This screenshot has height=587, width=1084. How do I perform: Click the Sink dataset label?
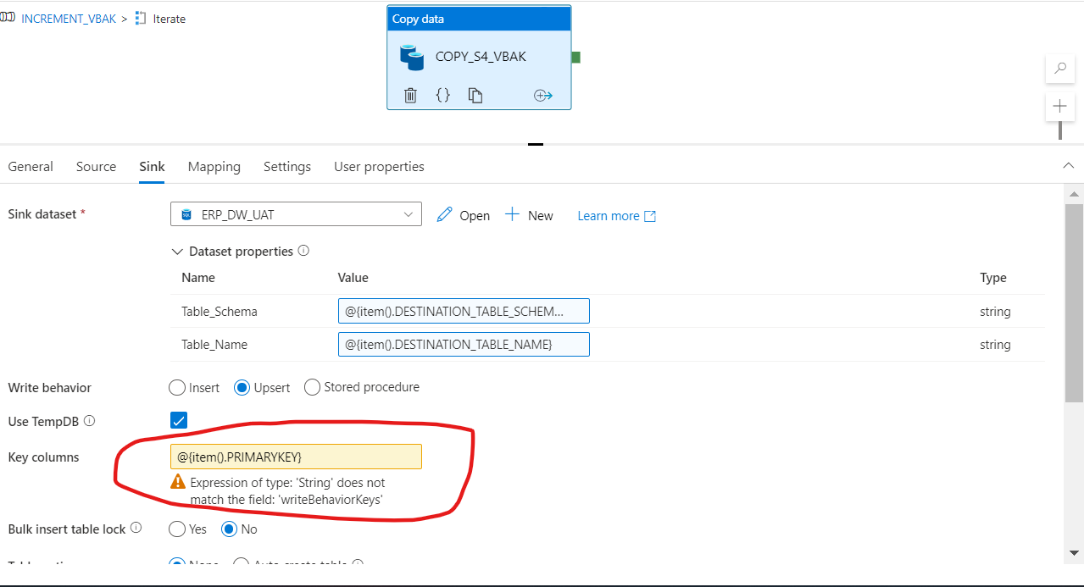pos(47,214)
